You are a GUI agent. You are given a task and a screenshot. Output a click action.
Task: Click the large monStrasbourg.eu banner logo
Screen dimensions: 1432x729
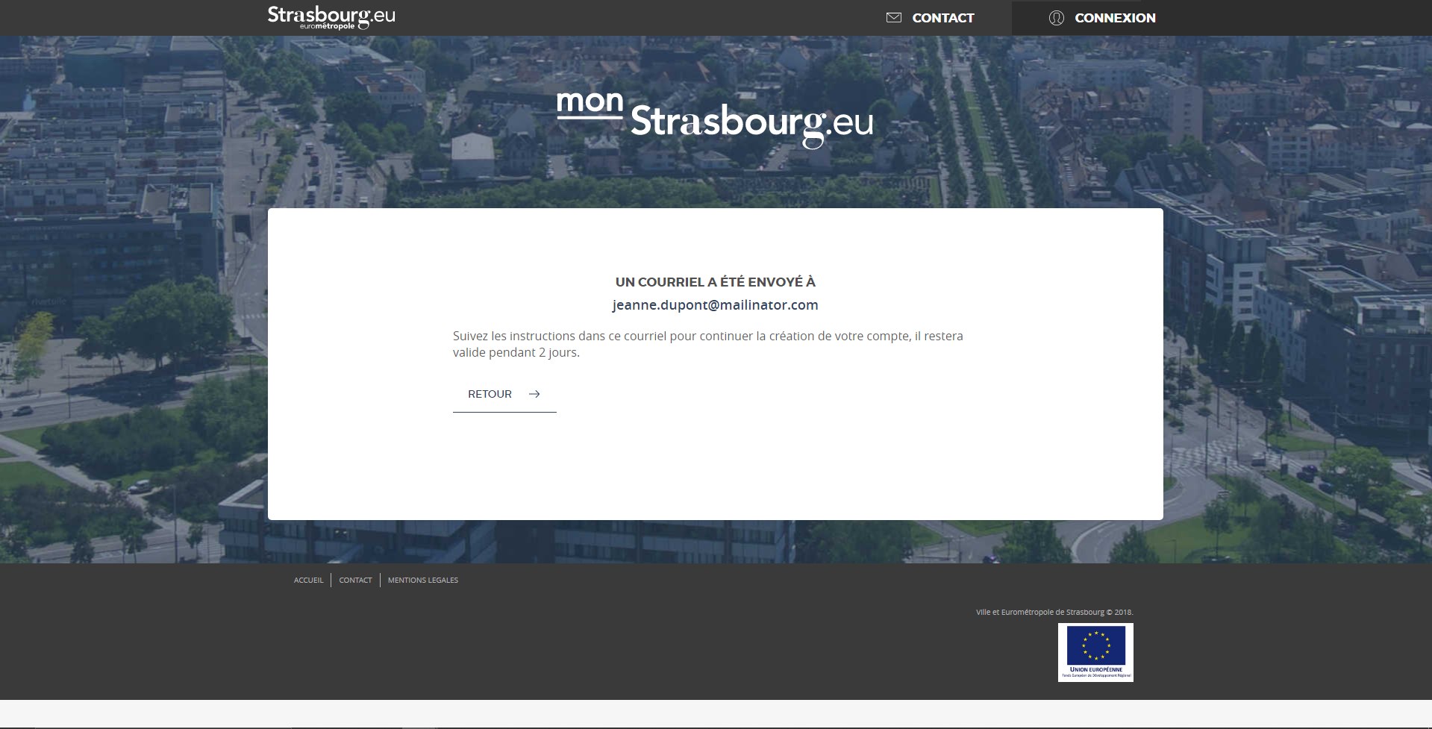(715, 119)
